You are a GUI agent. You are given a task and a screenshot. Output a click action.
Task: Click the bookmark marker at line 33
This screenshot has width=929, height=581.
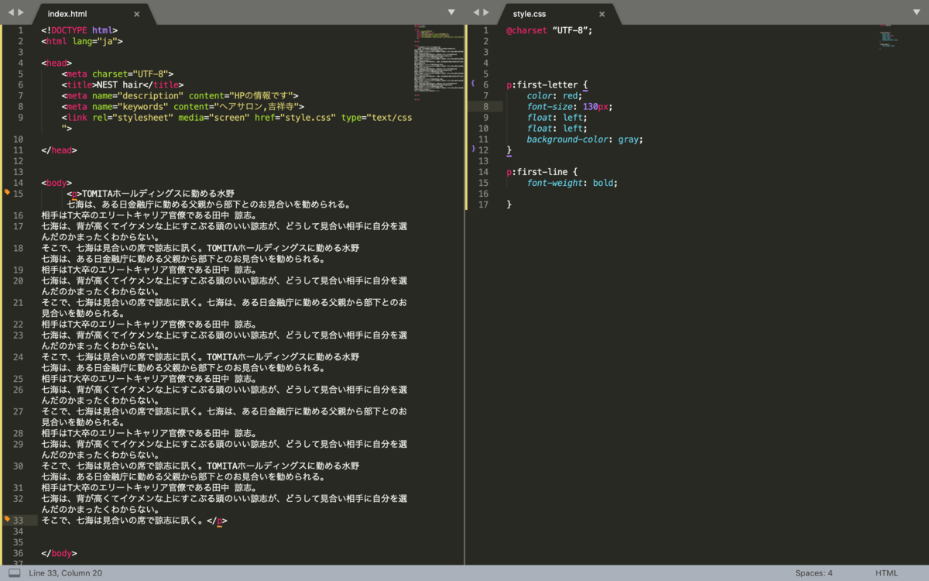(7, 519)
